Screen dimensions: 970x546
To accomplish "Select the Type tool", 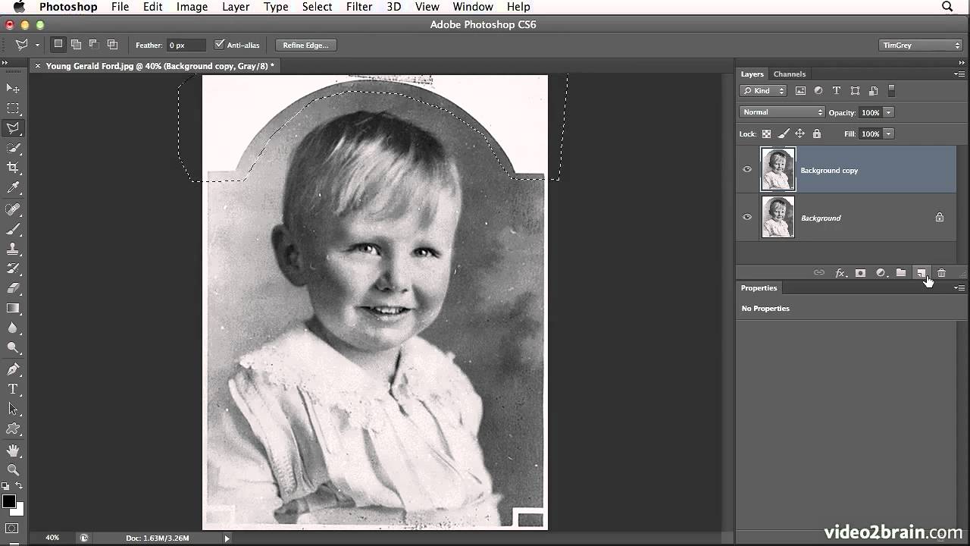I will (x=13, y=389).
